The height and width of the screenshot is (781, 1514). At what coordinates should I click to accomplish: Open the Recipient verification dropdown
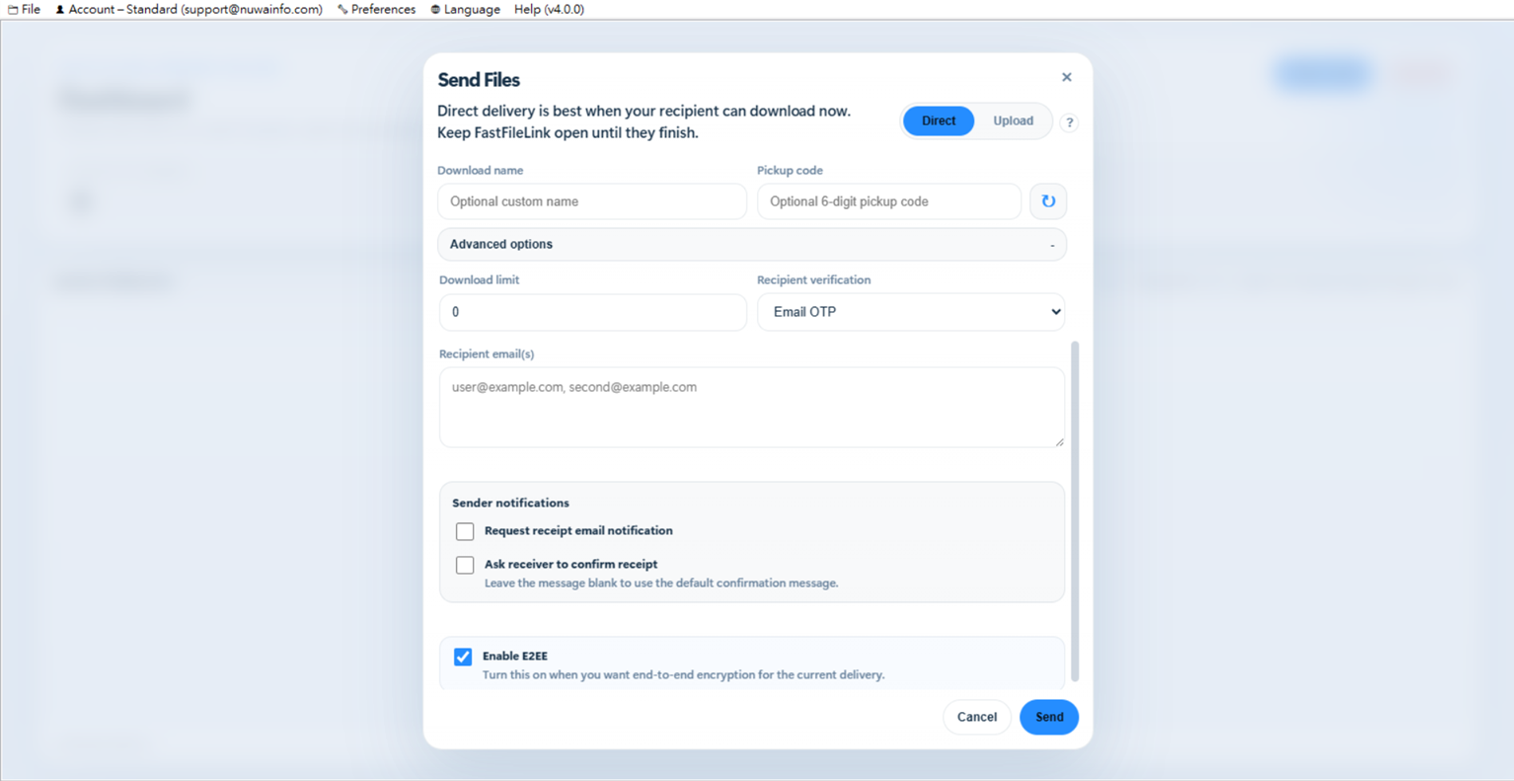tap(911, 312)
